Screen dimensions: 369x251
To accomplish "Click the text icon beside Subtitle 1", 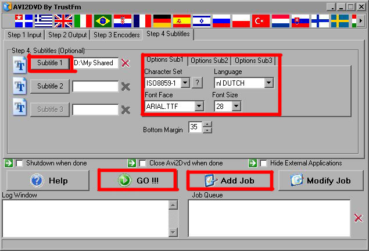I will pos(20,65).
